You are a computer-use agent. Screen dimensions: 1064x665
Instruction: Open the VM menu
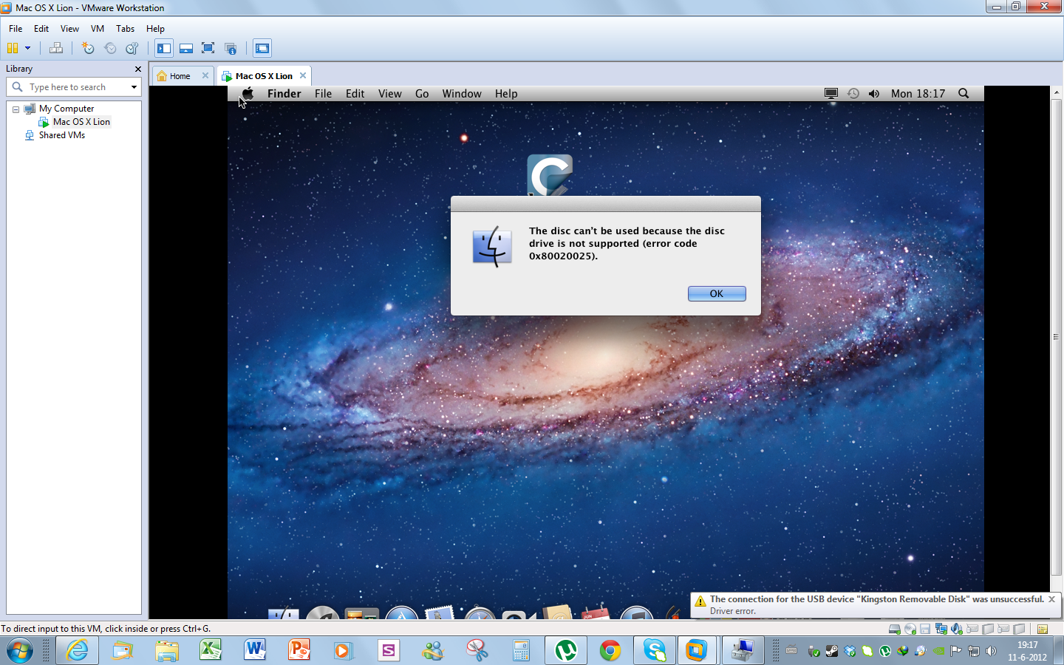click(x=97, y=29)
